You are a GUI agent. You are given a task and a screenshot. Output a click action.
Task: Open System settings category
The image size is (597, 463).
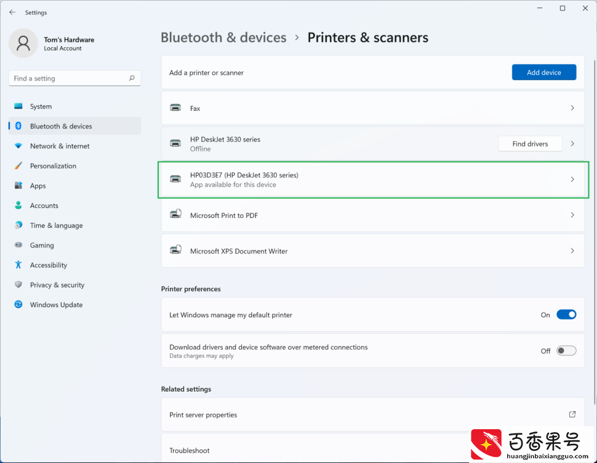click(x=74, y=107)
